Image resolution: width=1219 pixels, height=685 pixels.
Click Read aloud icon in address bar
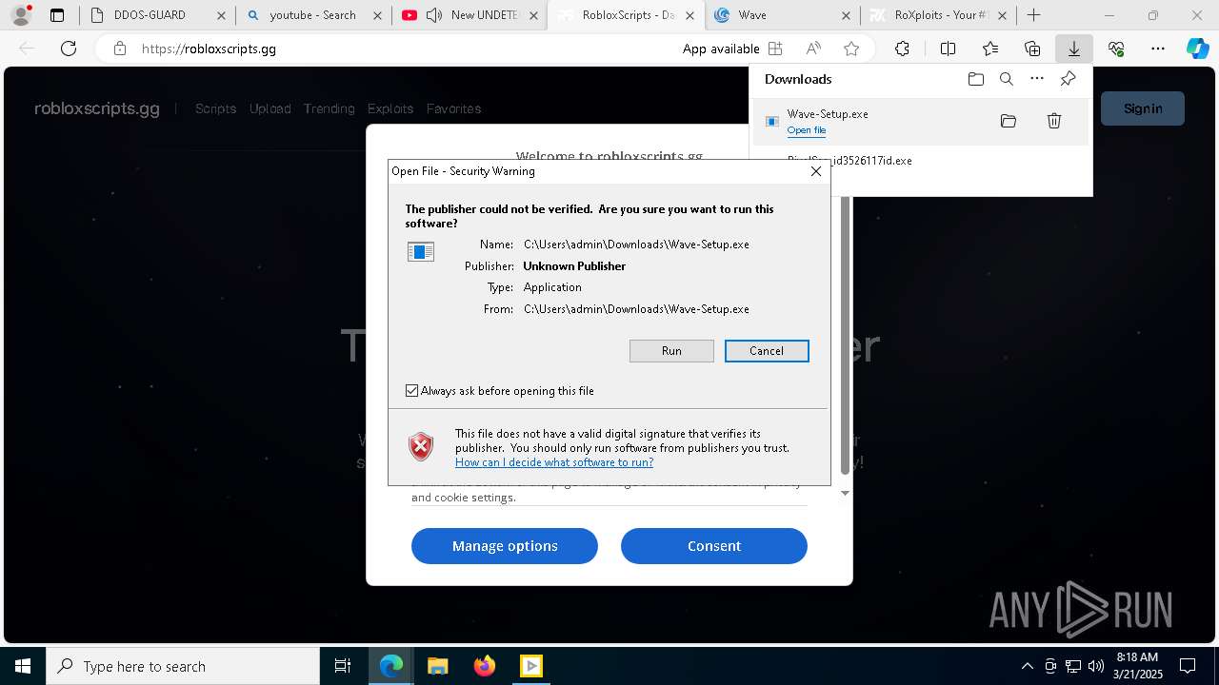tap(813, 49)
